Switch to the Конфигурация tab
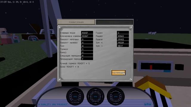 pos(76,22)
